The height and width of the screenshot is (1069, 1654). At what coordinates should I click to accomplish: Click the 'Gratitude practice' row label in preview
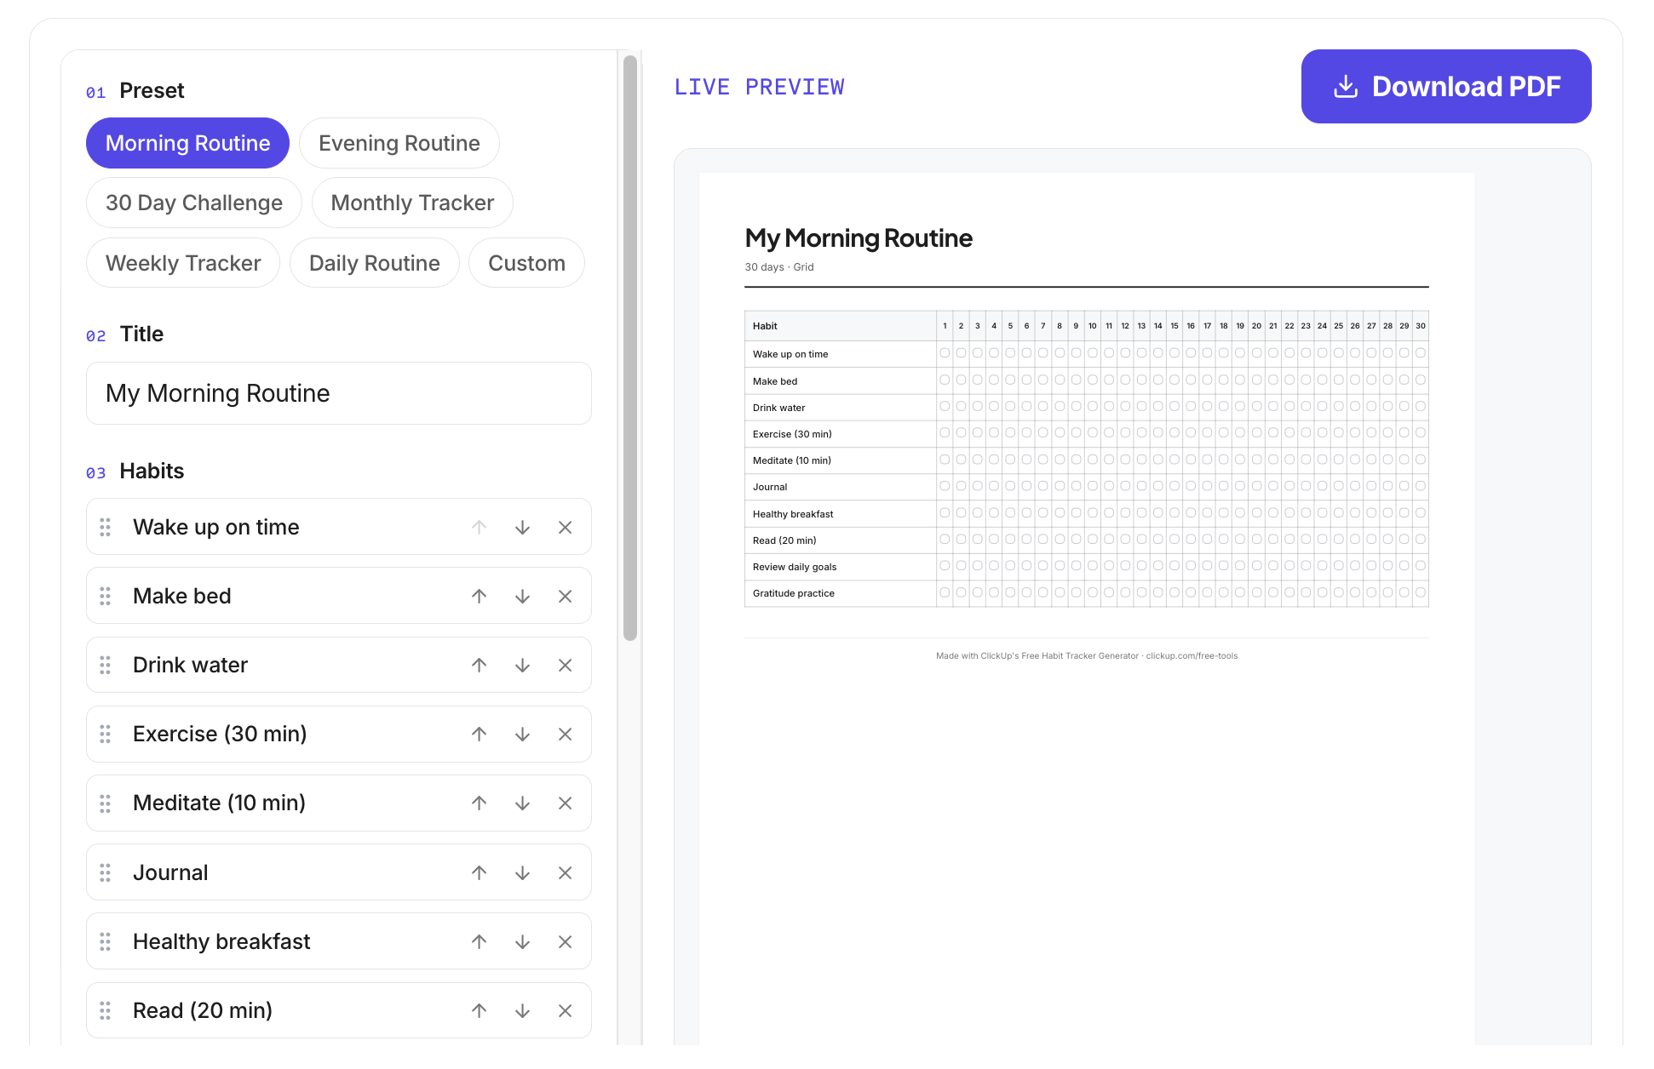pyautogui.click(x=794, y=593)
